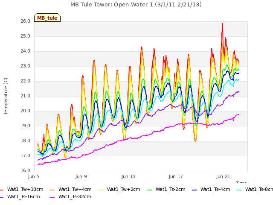Click the blue Wat1_Ts-4cm legend swatch
This screenshot has width=273, height=205.
click(195, 190)
